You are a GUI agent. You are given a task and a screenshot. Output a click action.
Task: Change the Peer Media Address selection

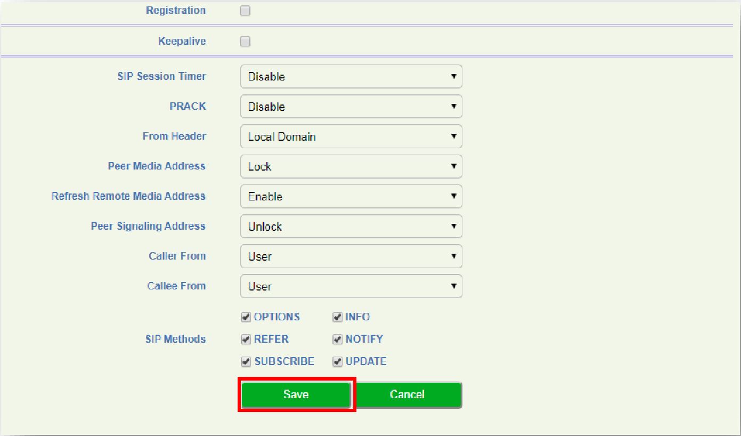click(x=351, y=166)
